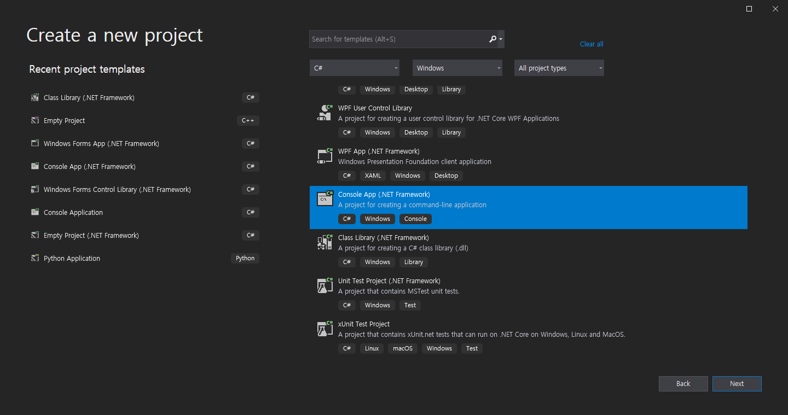Image resolution: width=788 pixels, height=415 pixels.
Task: Click the highlighted Console App template icon
Action: (325, 199)
